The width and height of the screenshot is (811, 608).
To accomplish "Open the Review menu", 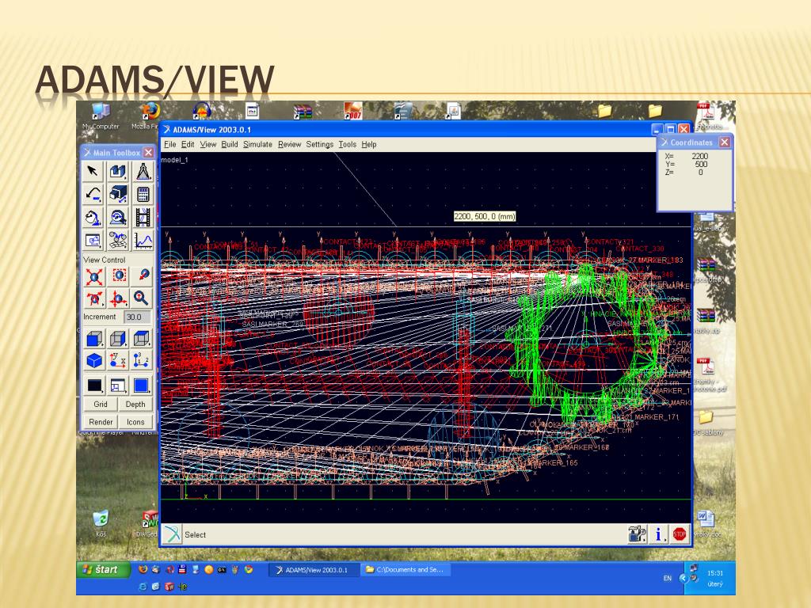I will 289,144.
